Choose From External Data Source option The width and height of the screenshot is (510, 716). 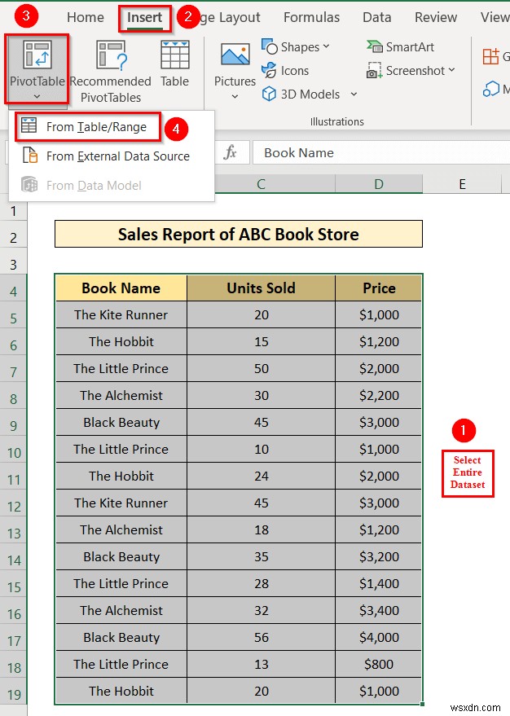pos(112,156)
